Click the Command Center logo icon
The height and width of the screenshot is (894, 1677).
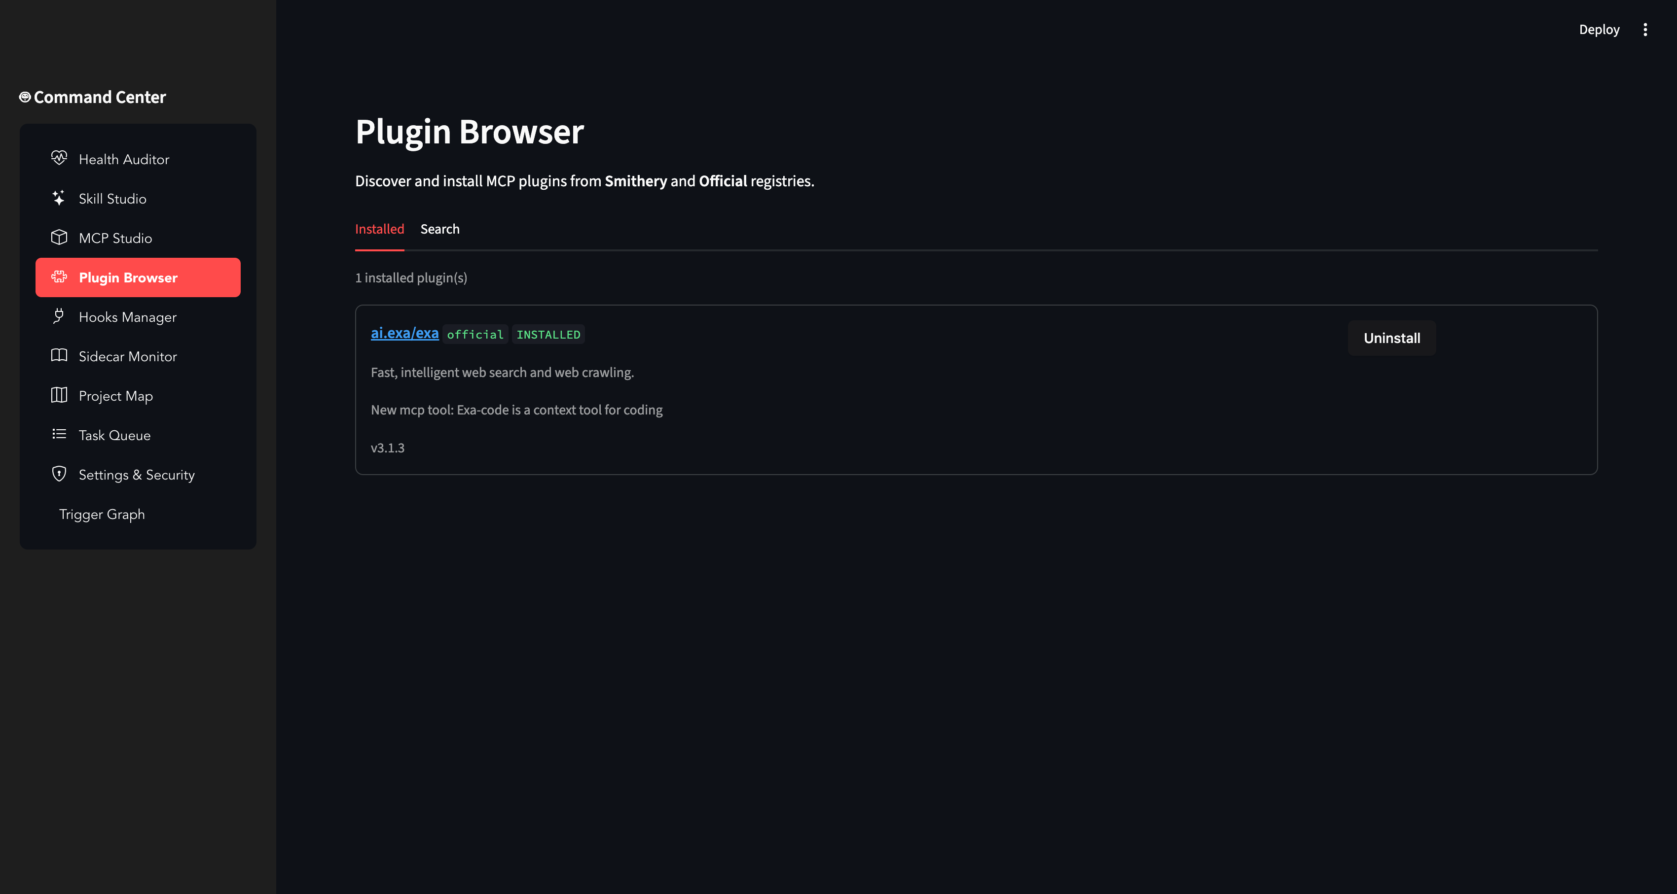25,97
